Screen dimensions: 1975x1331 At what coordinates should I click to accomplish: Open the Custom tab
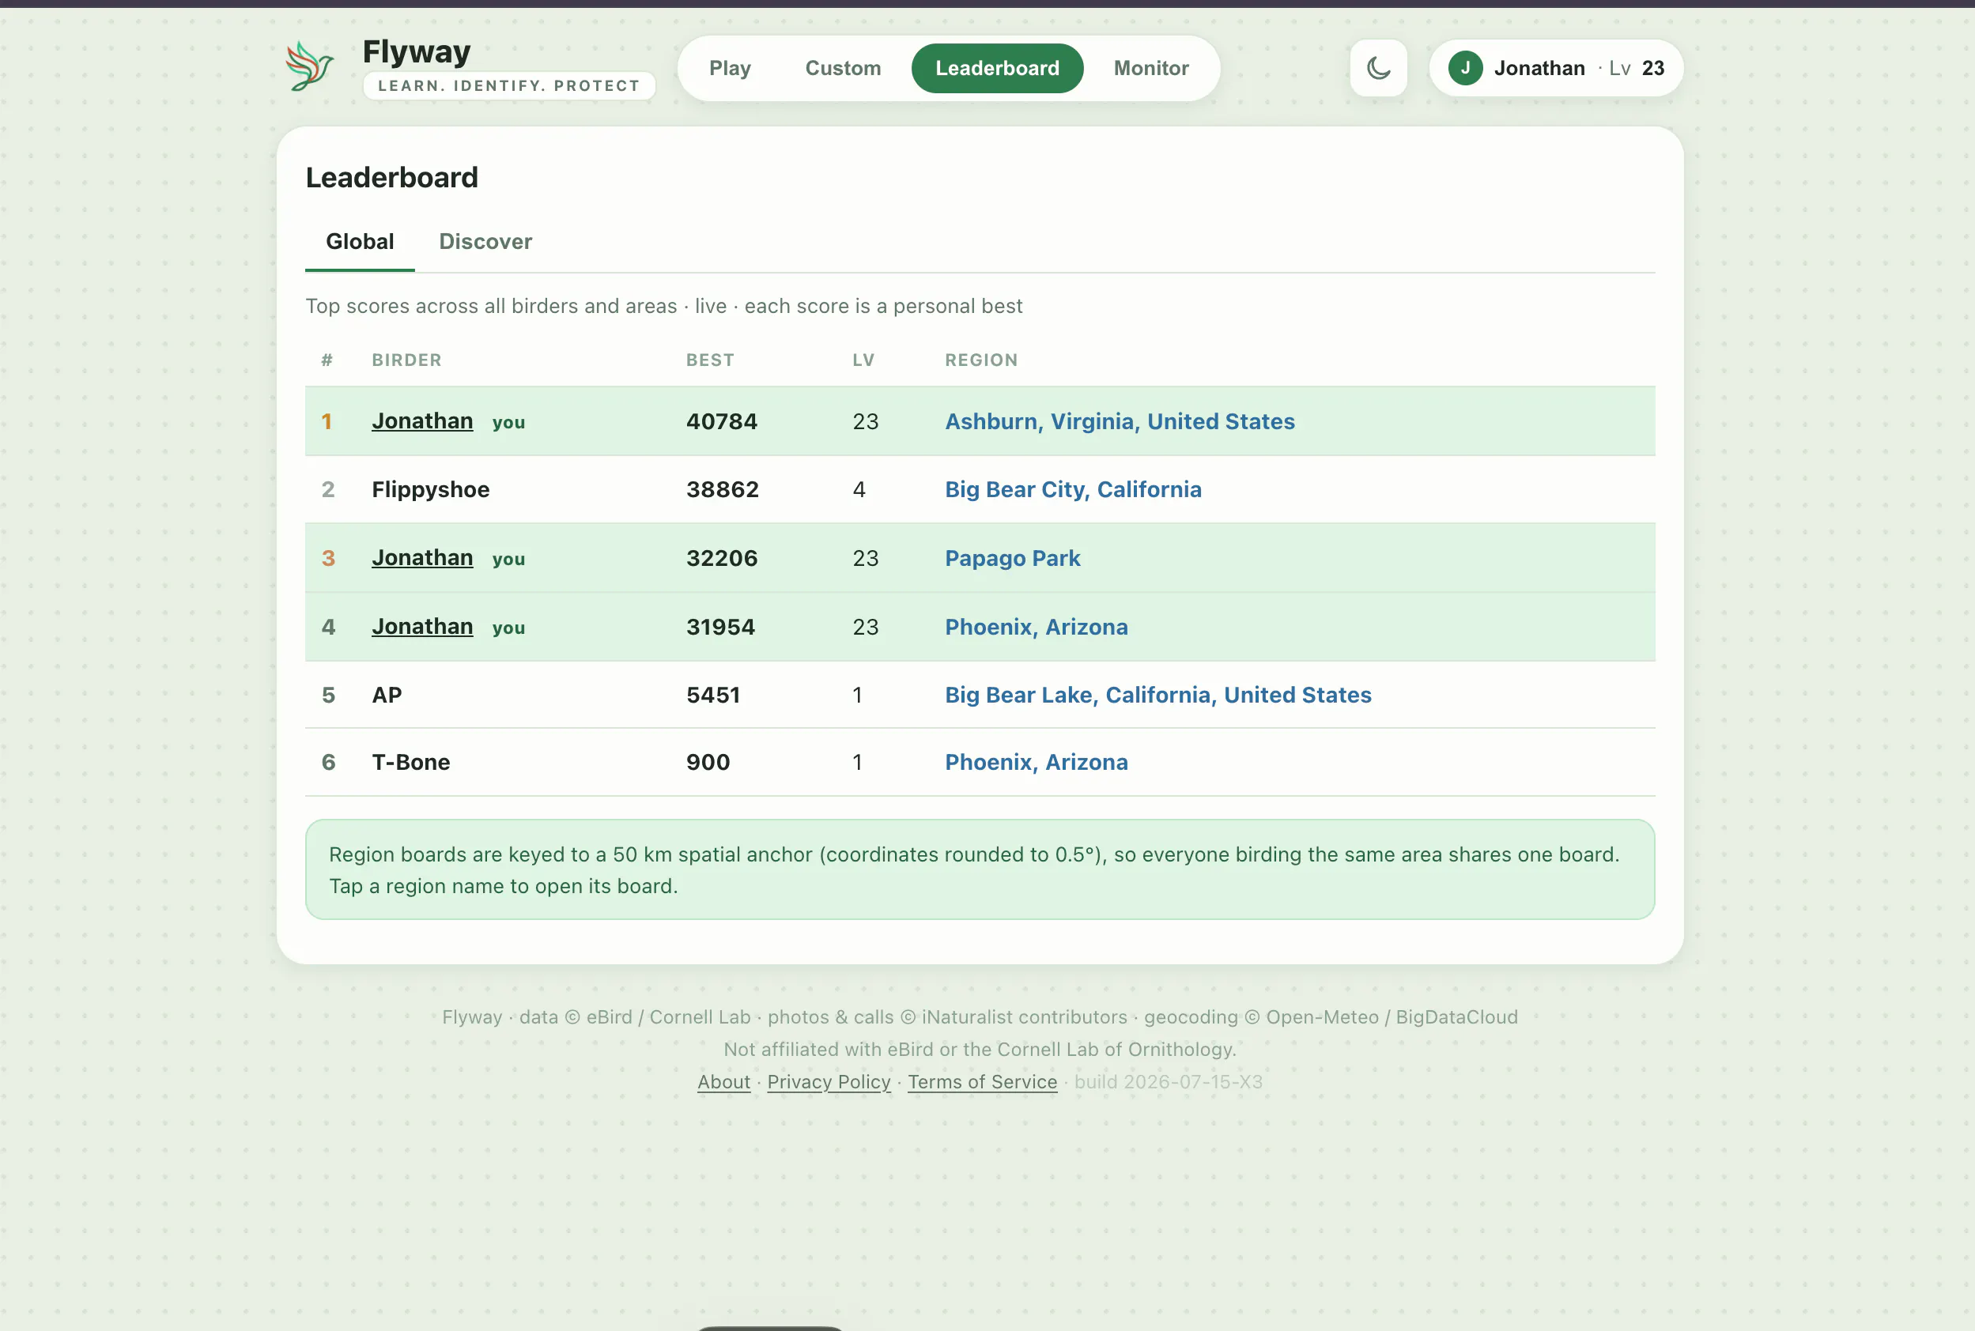click(842, 68)
